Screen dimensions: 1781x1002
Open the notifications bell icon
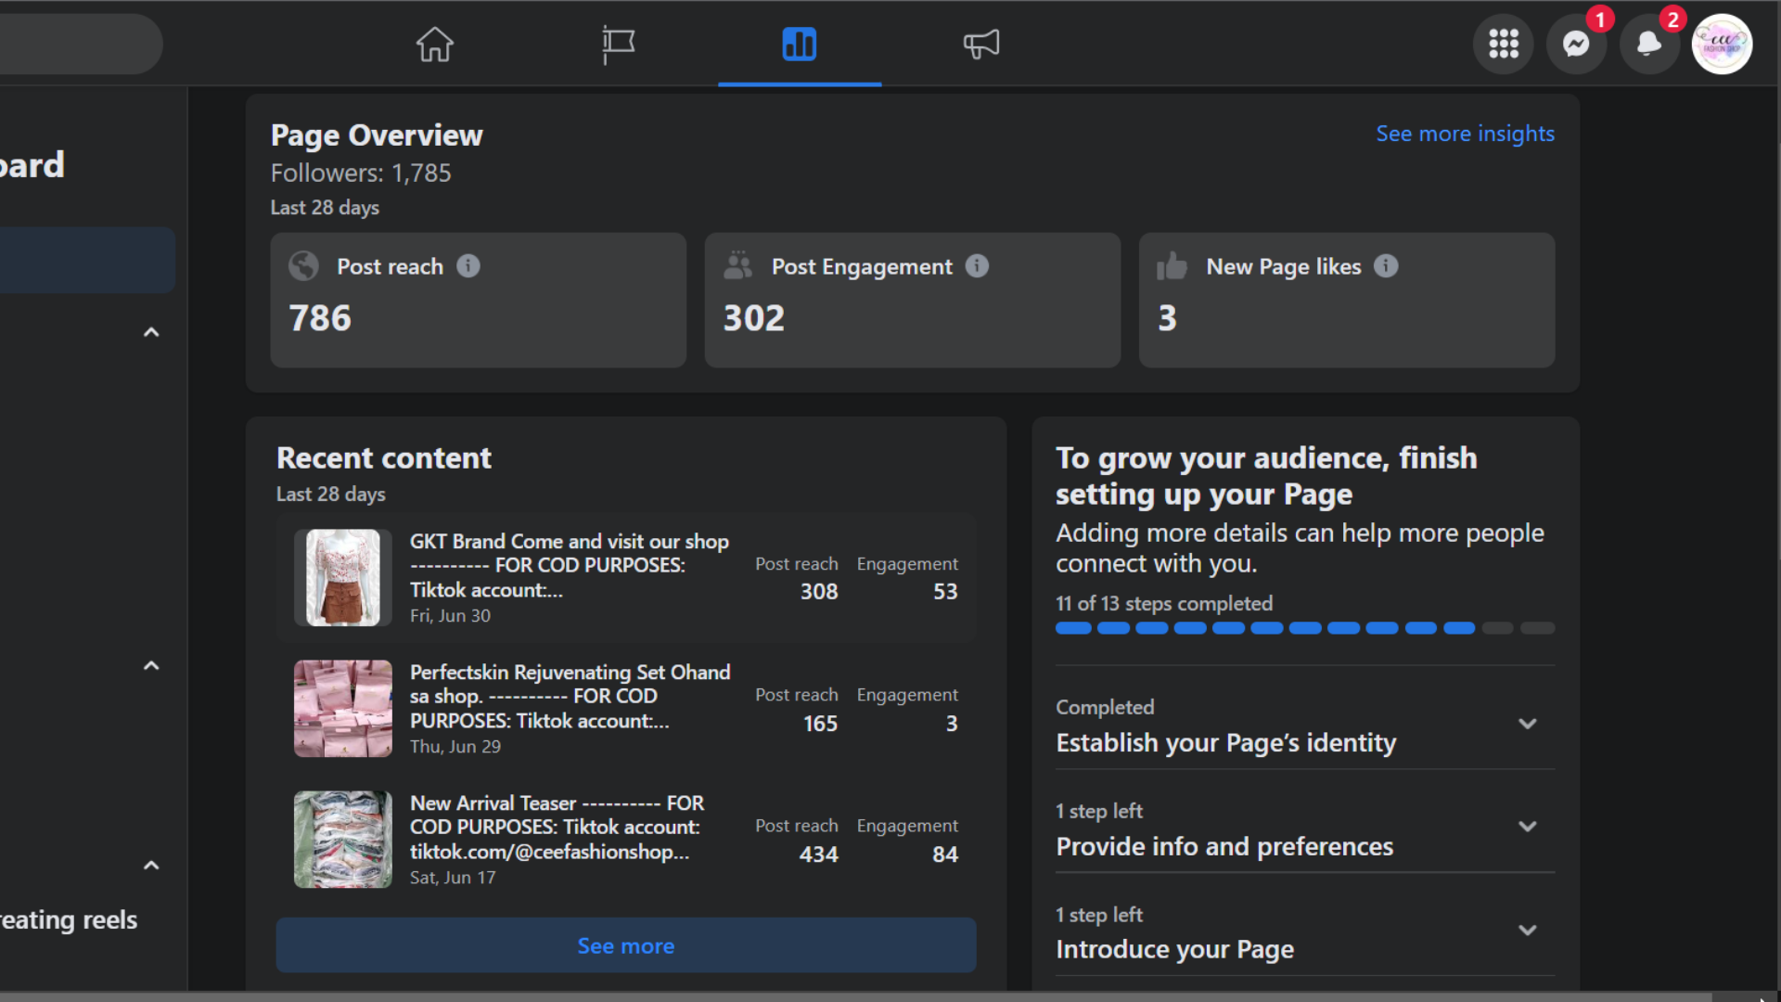[1648, 44]
